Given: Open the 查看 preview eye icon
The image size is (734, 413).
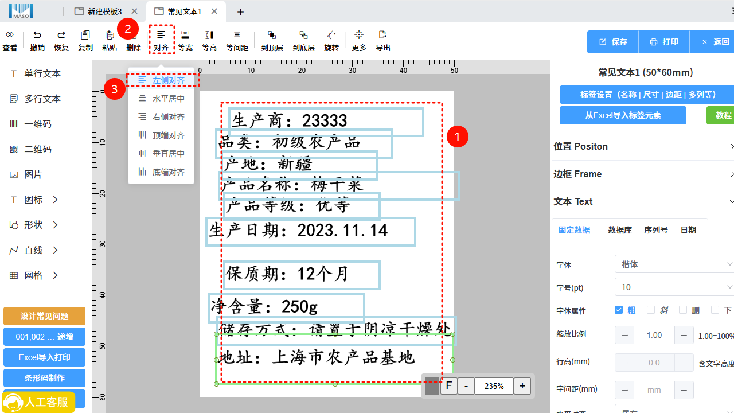Looking at the screenshot, I should 10,35.
